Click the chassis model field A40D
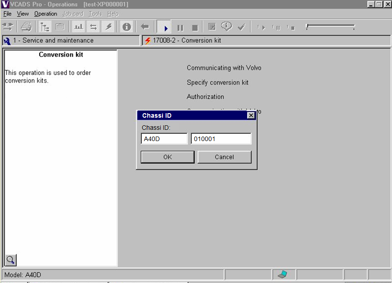392x283 pixels. click(164, 139)
